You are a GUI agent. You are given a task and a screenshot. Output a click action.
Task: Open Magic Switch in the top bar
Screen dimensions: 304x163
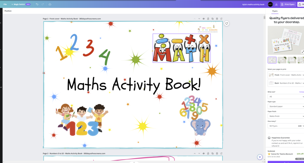click(21, 4)
